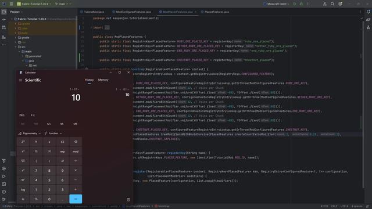The width and height of the screenshot is (372, 209).
Task: Open the Structure tool window icon
Action: [x=4, y=37]
